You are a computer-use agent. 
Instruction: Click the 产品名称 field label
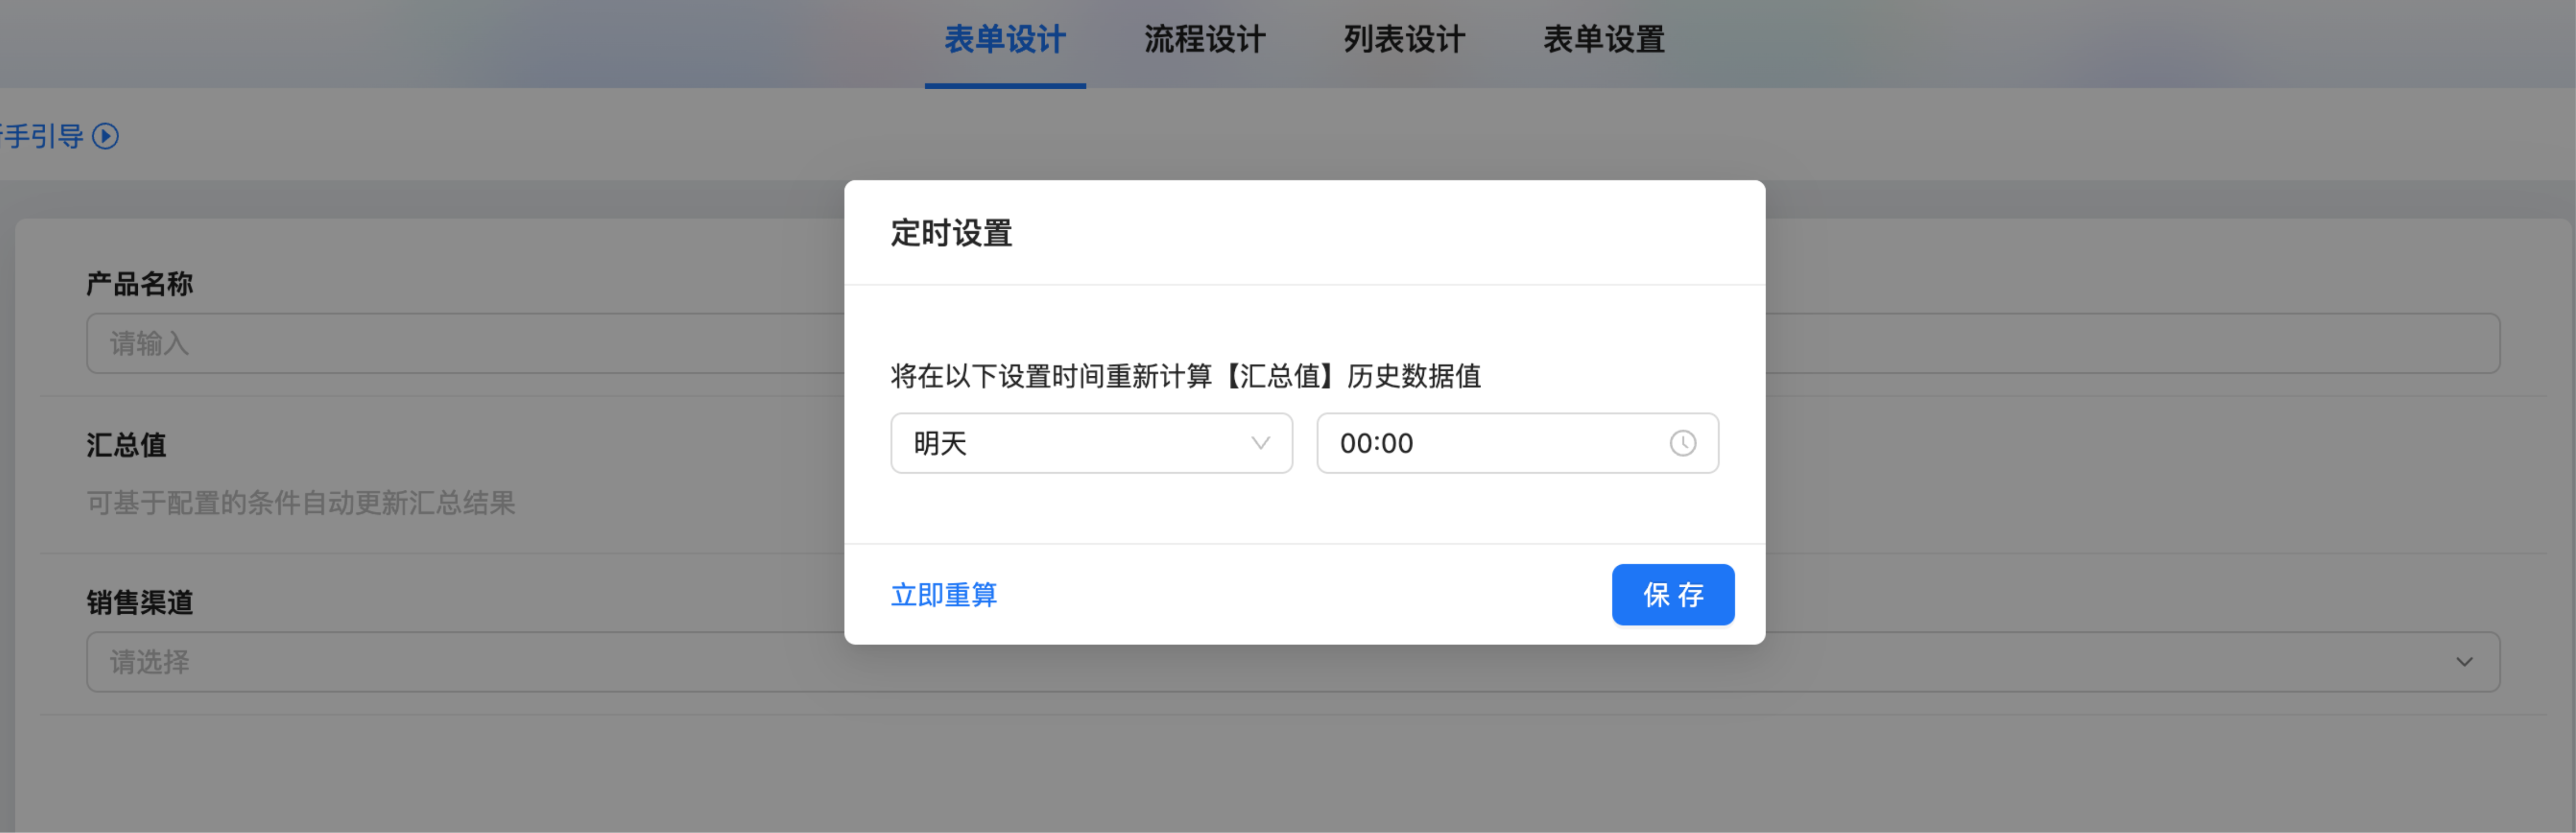point(139,284)
